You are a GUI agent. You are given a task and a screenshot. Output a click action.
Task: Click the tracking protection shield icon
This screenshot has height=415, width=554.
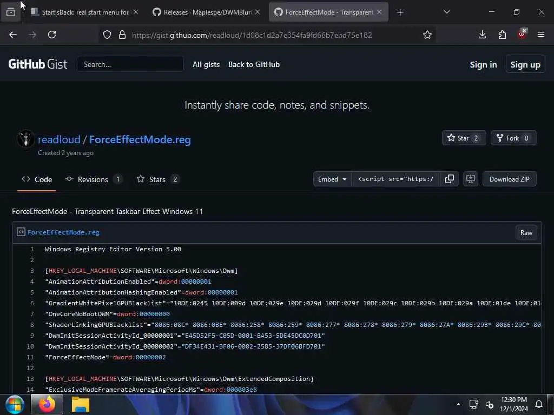(x=107, y=35)
